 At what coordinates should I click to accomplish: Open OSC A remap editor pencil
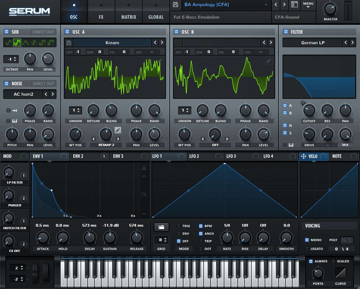pos(118,130)
